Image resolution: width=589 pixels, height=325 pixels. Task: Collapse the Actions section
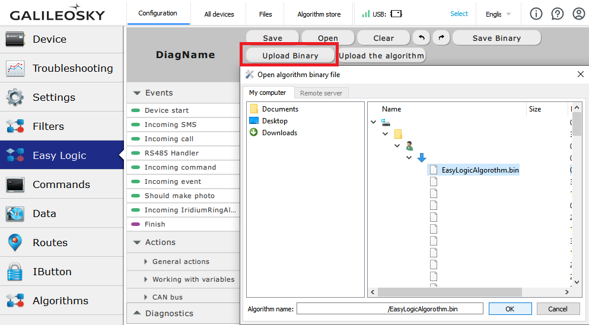[x=137, y=243]
